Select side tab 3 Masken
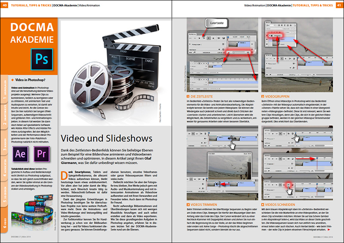 (x=4, y=143)
